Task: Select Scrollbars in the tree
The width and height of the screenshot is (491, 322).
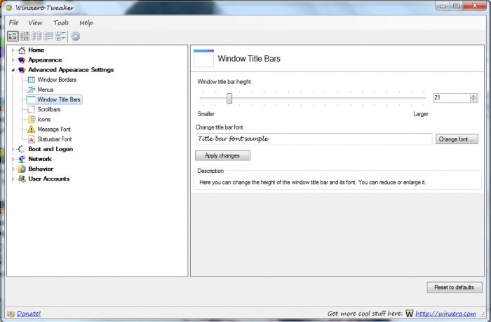Action: point(49,109)
